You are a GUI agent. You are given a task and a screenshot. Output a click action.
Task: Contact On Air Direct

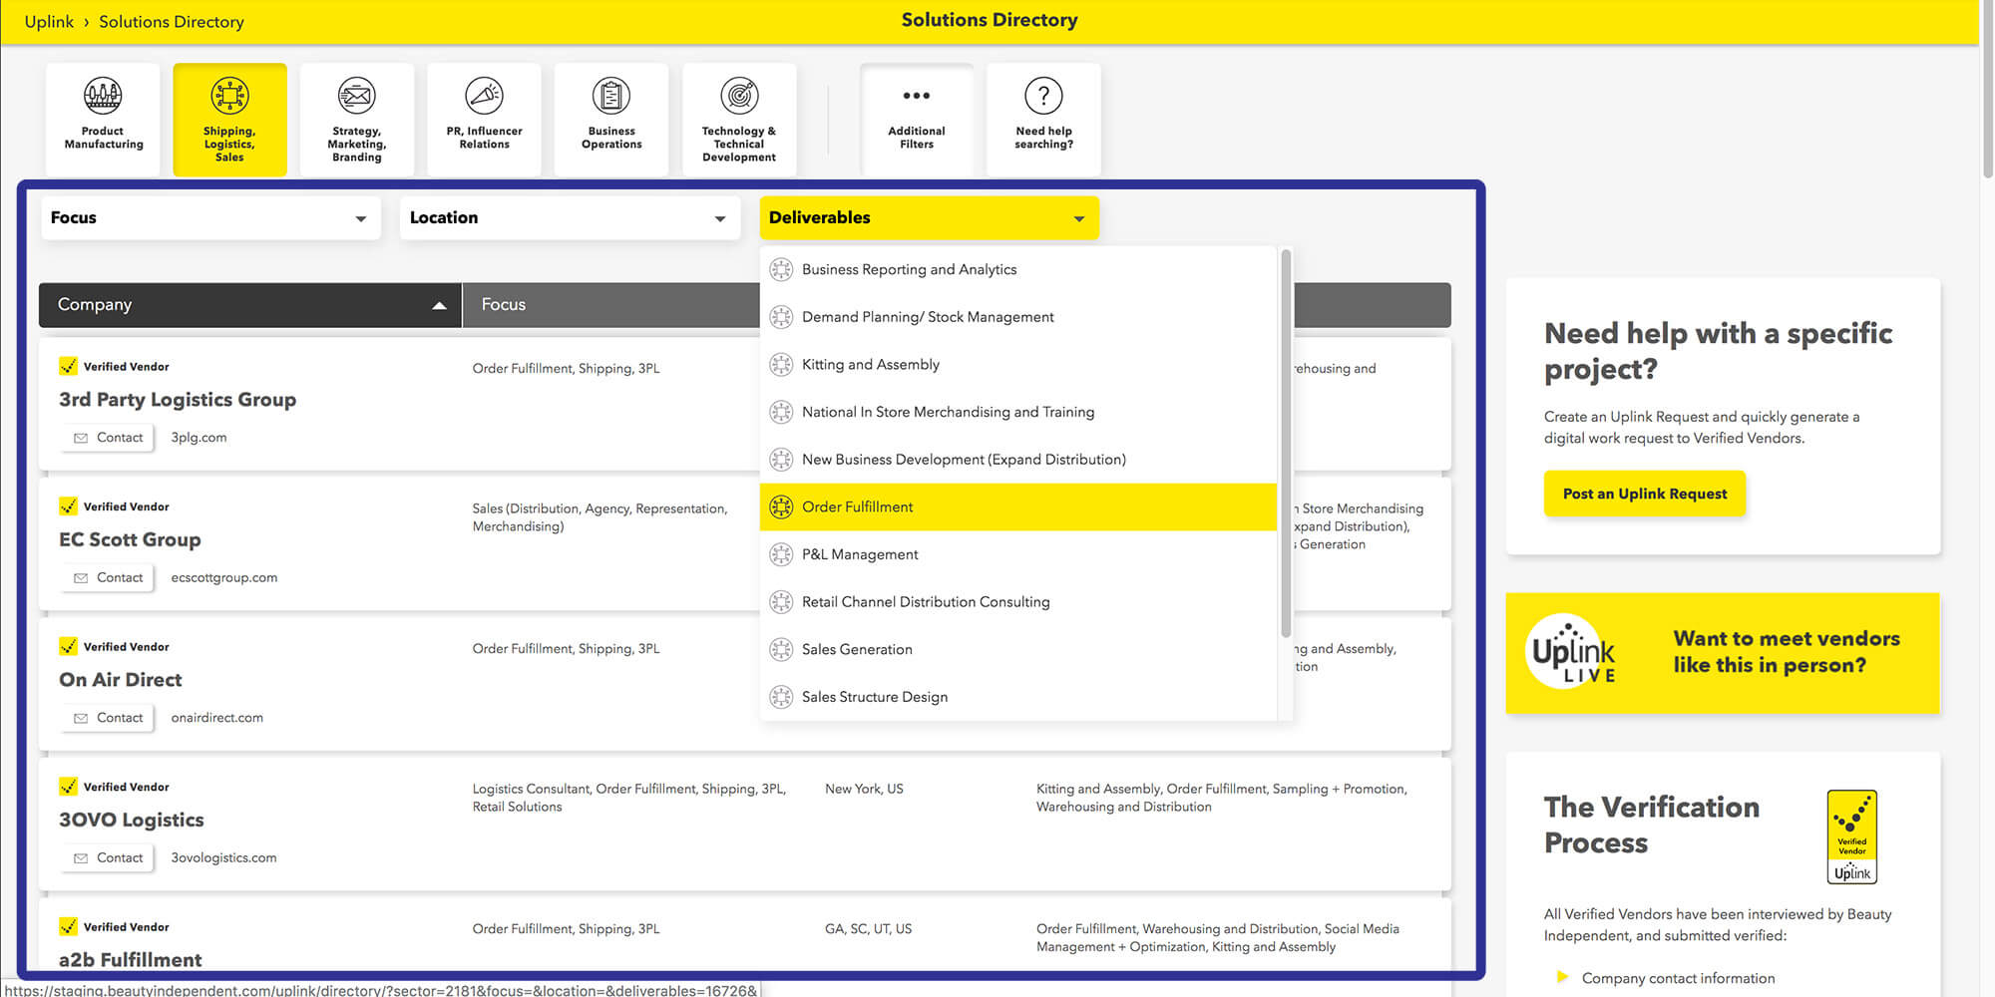coord(108,718)
